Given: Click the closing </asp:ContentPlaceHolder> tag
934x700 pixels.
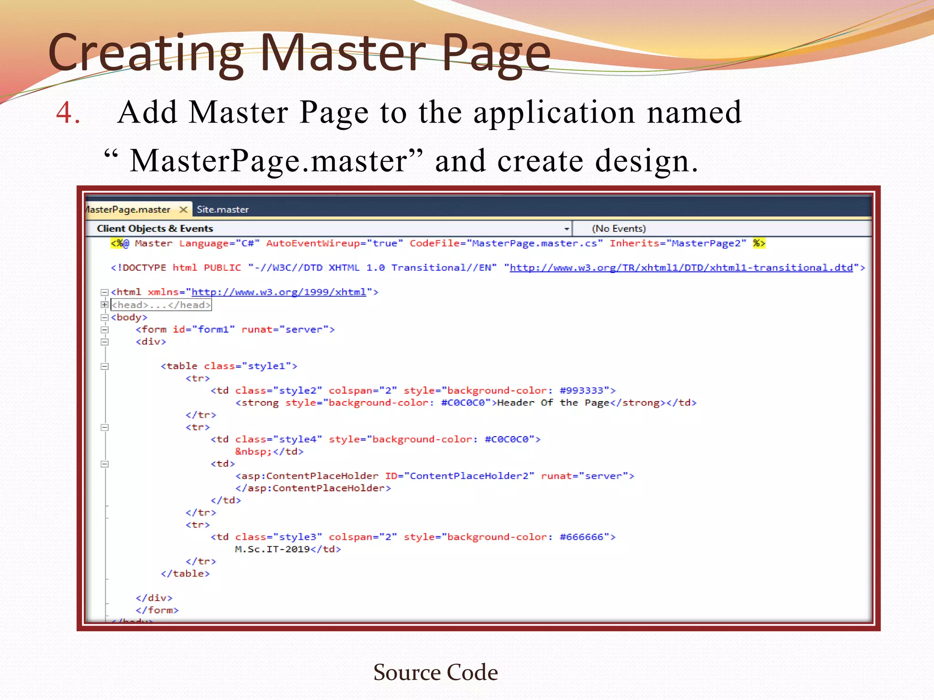Looking at the screenshot, I should coord(313,488).
